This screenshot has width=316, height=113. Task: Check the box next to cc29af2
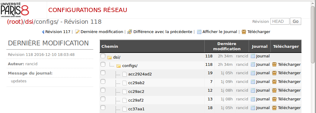[x=103, y=99]
